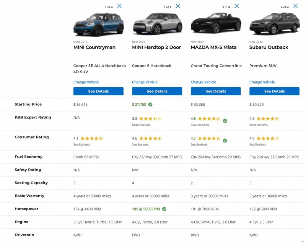The image size is (306, 242).
Task: Click the MINI Countryman 4.1 consumer stars
Action: [x=92, y=138]
